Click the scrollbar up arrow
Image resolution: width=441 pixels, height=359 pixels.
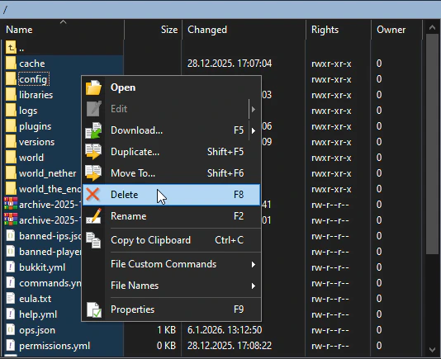point(432,27)
